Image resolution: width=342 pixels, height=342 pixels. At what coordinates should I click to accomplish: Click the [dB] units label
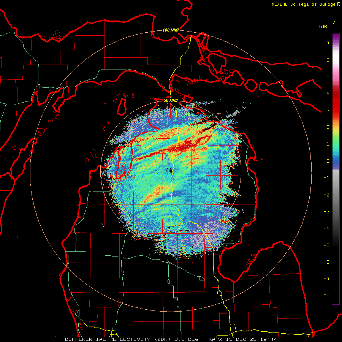click(x=324, y=26)
